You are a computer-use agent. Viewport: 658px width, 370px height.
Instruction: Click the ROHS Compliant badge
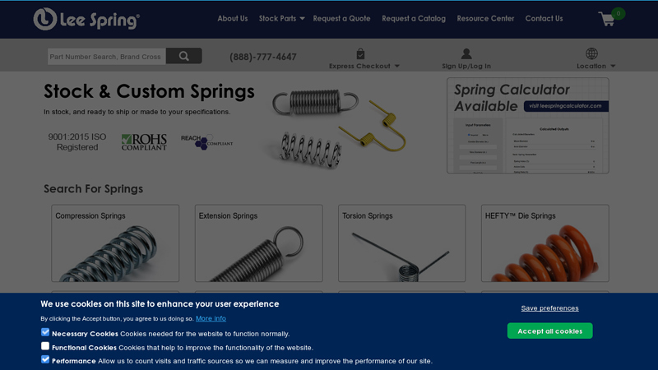[144, 142]
